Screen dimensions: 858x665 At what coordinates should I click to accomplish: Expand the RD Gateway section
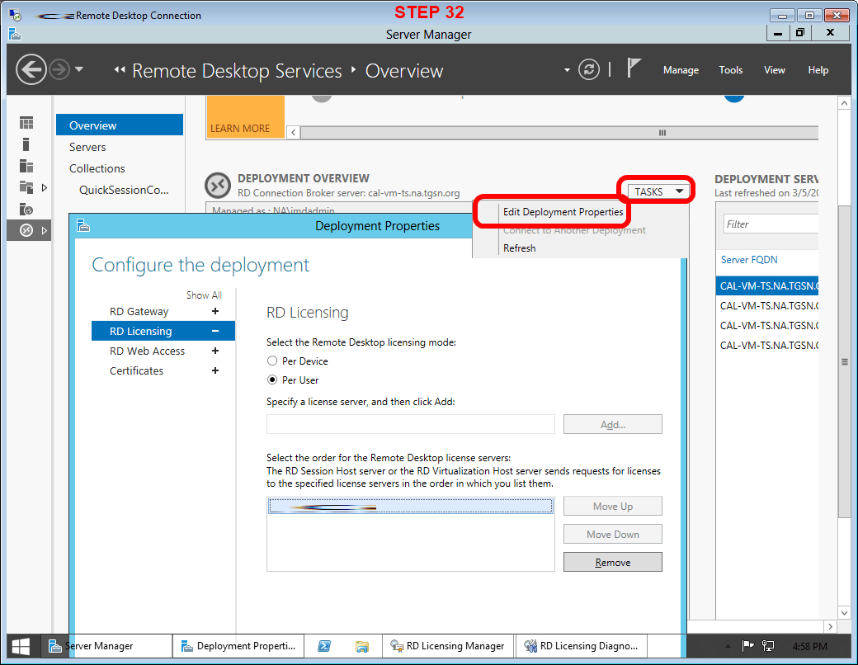(x=215, y=312)
